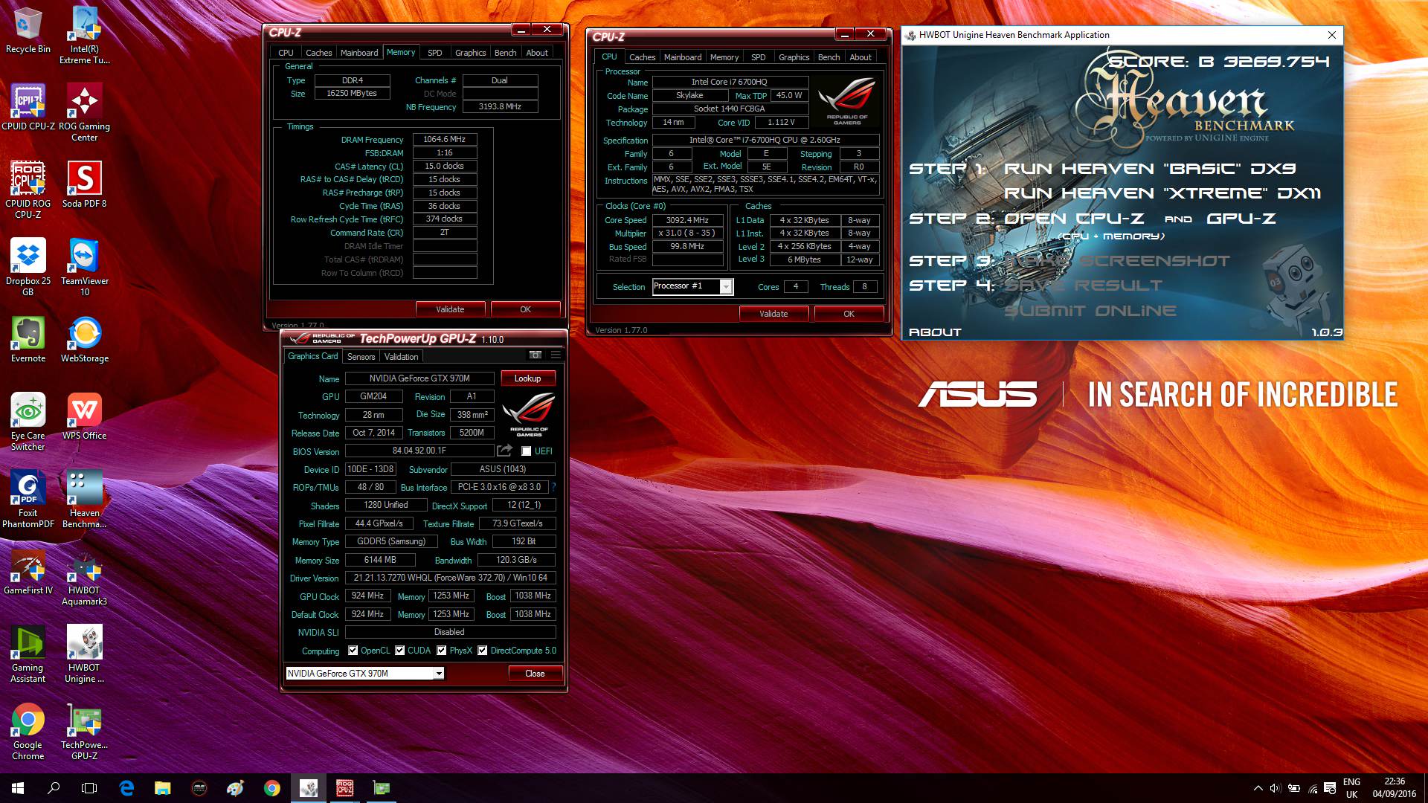Toggle the CUDA checkbox
Screen dimensions: 1428x803
(400, 651)
